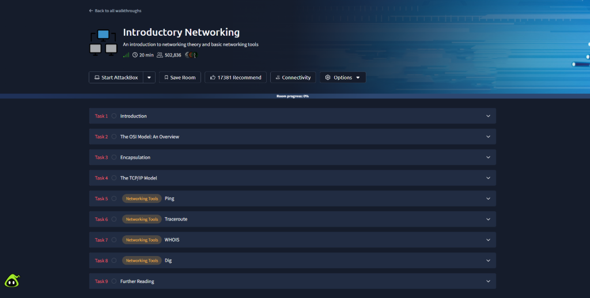Screen dimensions: 590x298
Task: Click the Networking Tools tag on WHOIS
Action: 142,240
